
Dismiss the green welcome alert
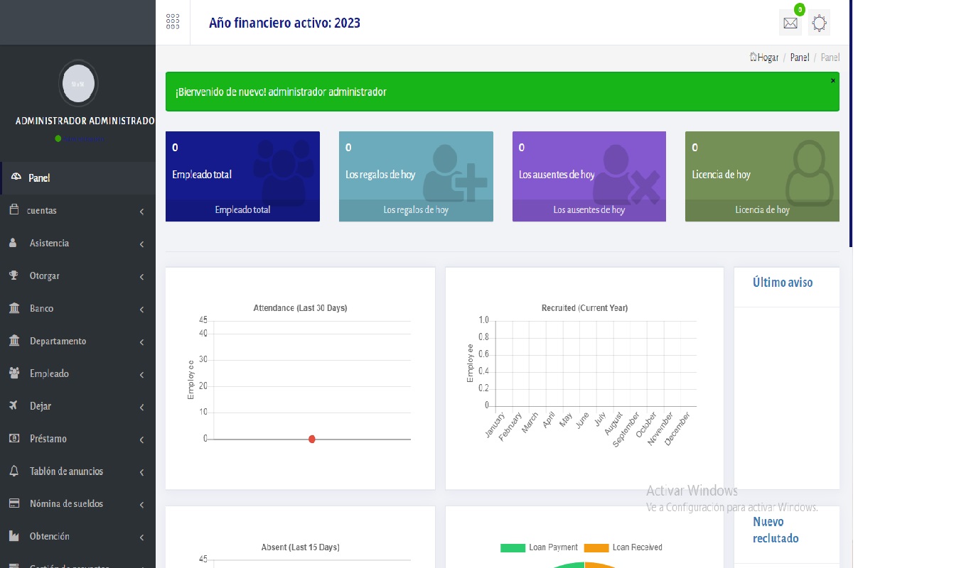point(833,81)
